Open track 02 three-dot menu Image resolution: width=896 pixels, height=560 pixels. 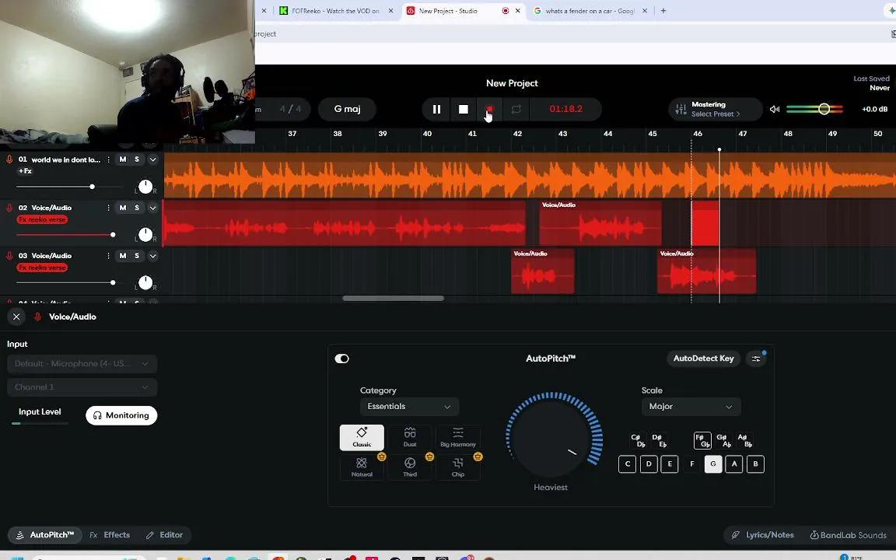pyautogui.click(x=109, y=208)
